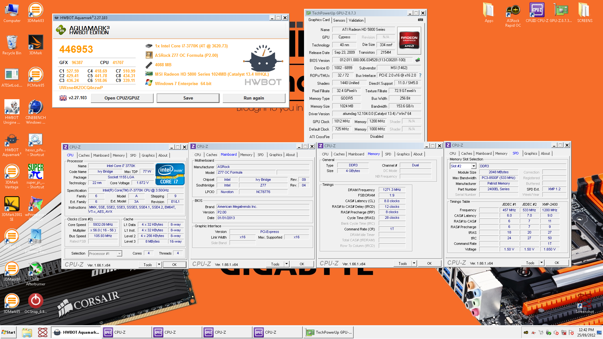This screenshot has height=339, width=603.
Task: Open the 3DMark03 desktop shortcut
Action: point(35,13)
